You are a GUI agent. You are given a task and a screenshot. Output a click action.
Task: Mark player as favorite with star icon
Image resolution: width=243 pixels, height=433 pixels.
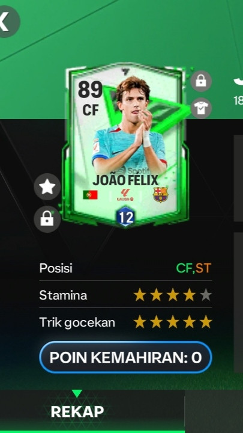(47, 187)
